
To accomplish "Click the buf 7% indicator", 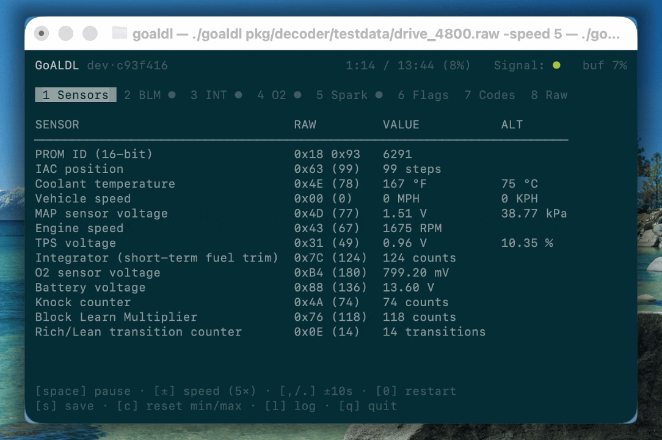I will [605, 65].
